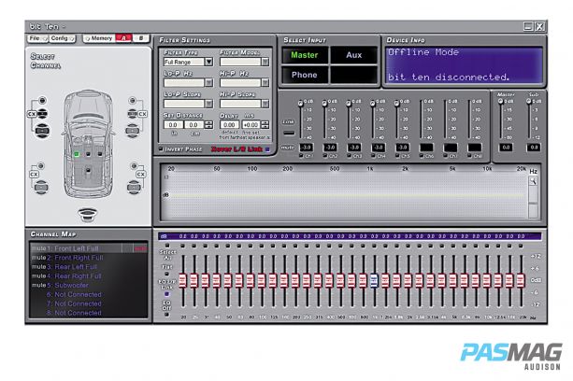Click the 1: Front Left Full channel row

click(x=89, y=248)
